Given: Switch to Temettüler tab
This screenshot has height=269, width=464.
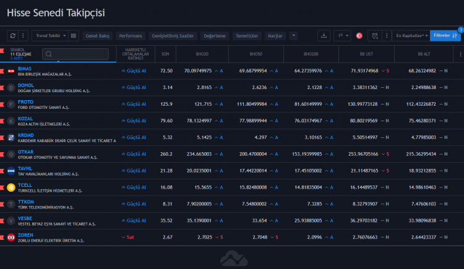Looking at the screenshot, I should pyautogui.click(x=247, y=36).
